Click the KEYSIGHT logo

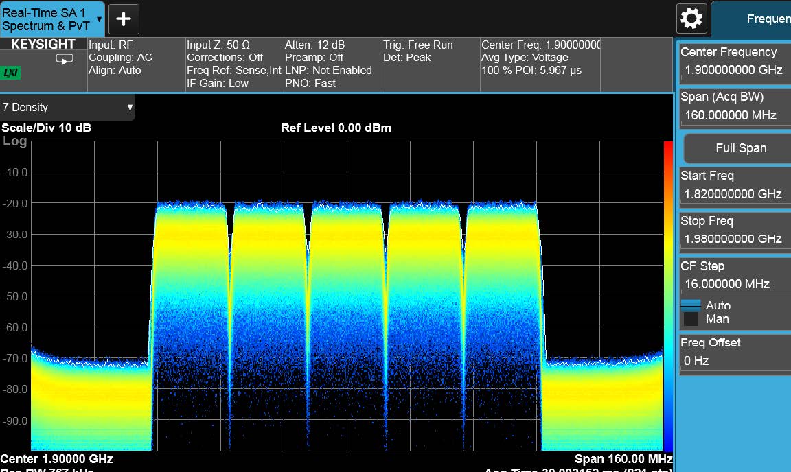point(43,45)
